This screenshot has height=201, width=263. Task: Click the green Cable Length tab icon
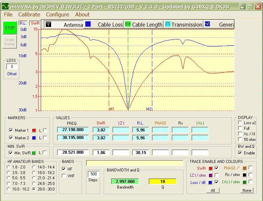pyautogui.click(x=128, y=24)
